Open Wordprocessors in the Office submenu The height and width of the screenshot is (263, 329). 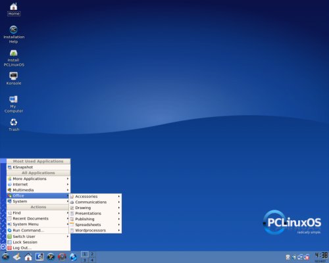[x=95, y=230]
